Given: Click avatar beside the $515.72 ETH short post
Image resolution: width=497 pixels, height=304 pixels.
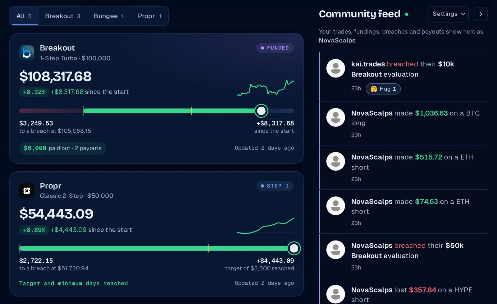Looking at the screenshot, I should [x=335, y=161].
